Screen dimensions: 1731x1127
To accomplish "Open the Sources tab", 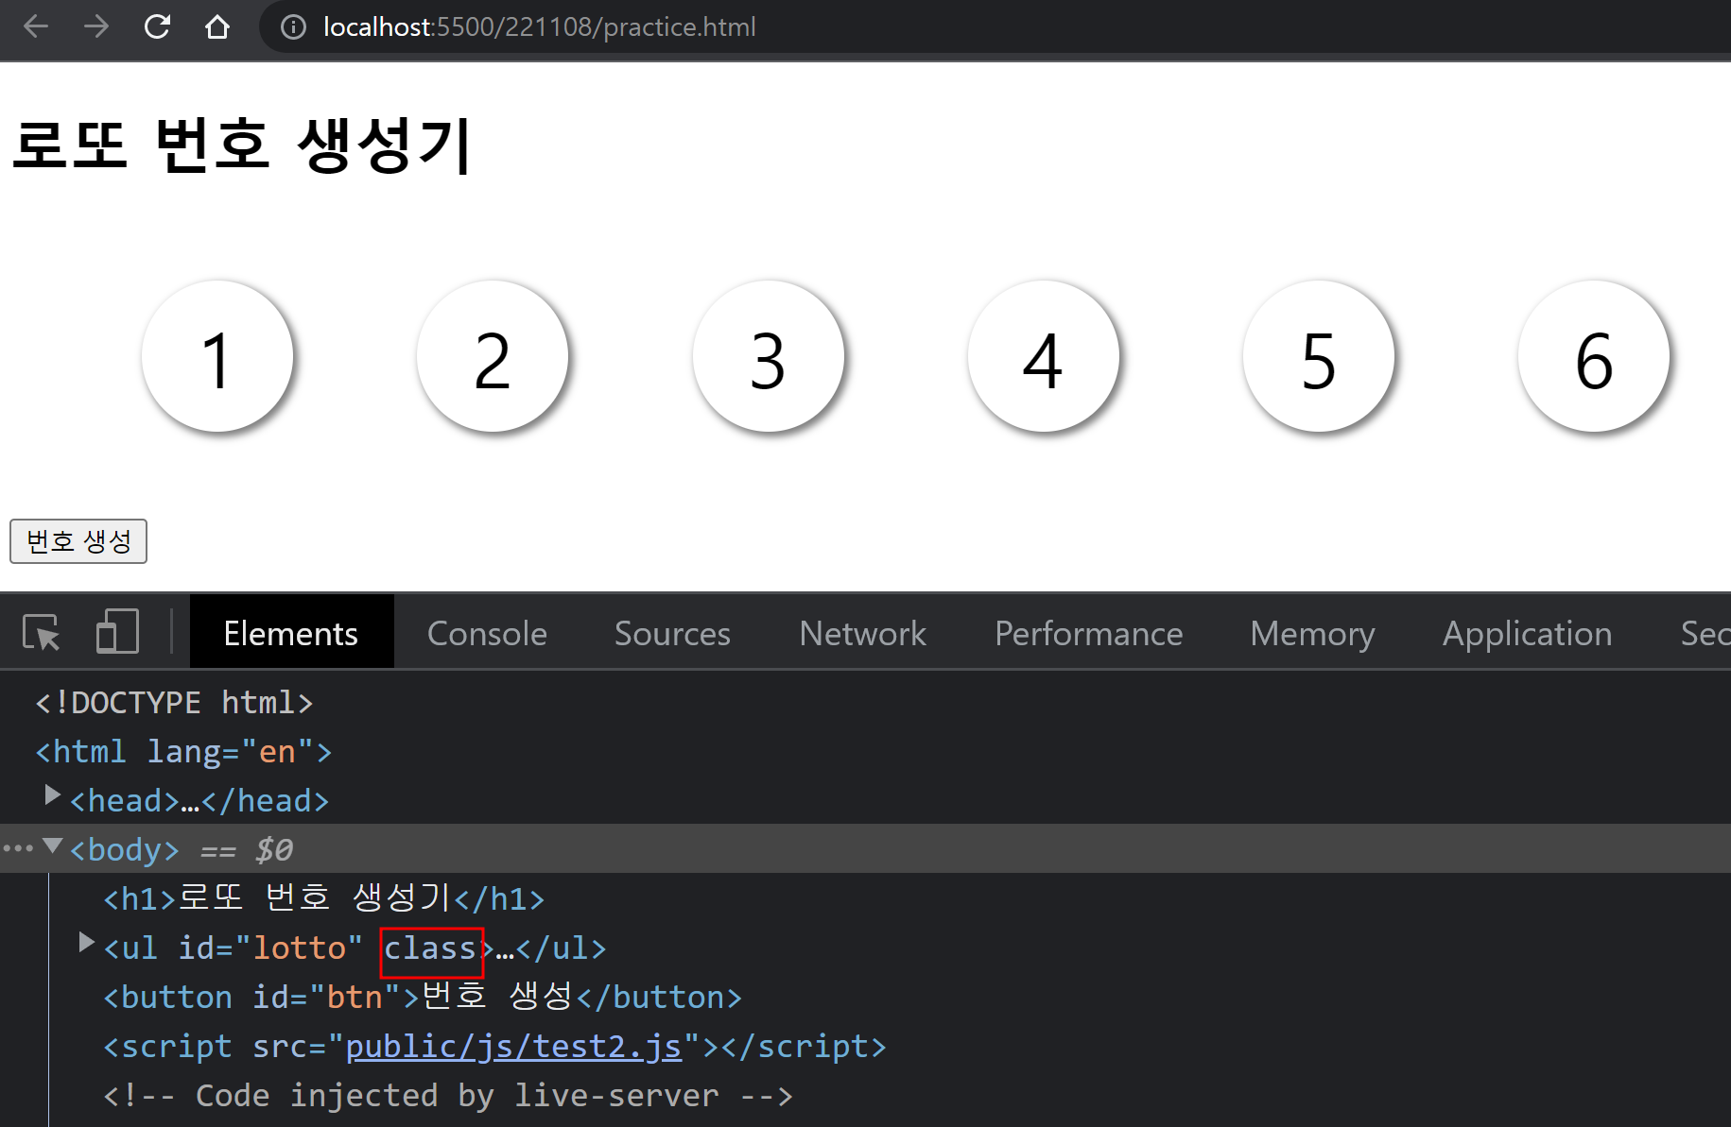I will tap(672, 632).
